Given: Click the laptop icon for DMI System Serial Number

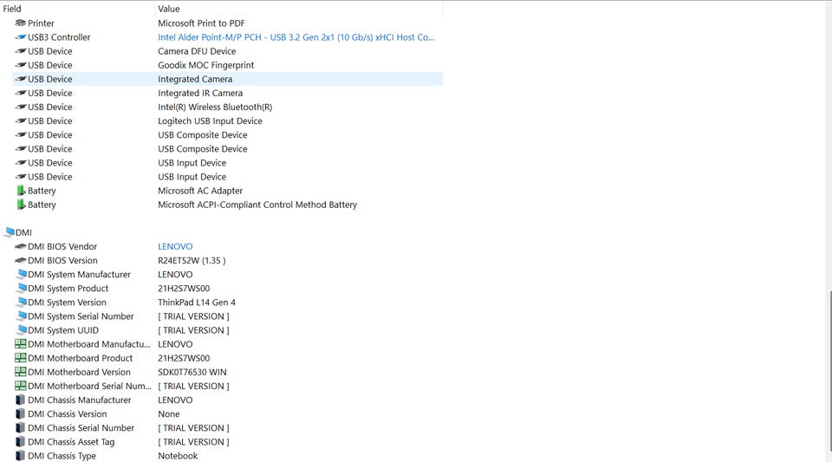Looking at the screenshot, I should (x=21, y=316).
